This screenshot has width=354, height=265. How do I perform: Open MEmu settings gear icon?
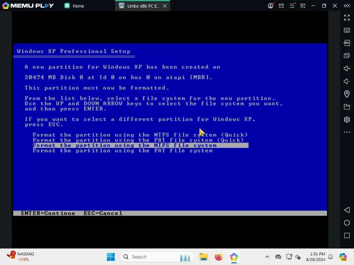tap(347, 119)
